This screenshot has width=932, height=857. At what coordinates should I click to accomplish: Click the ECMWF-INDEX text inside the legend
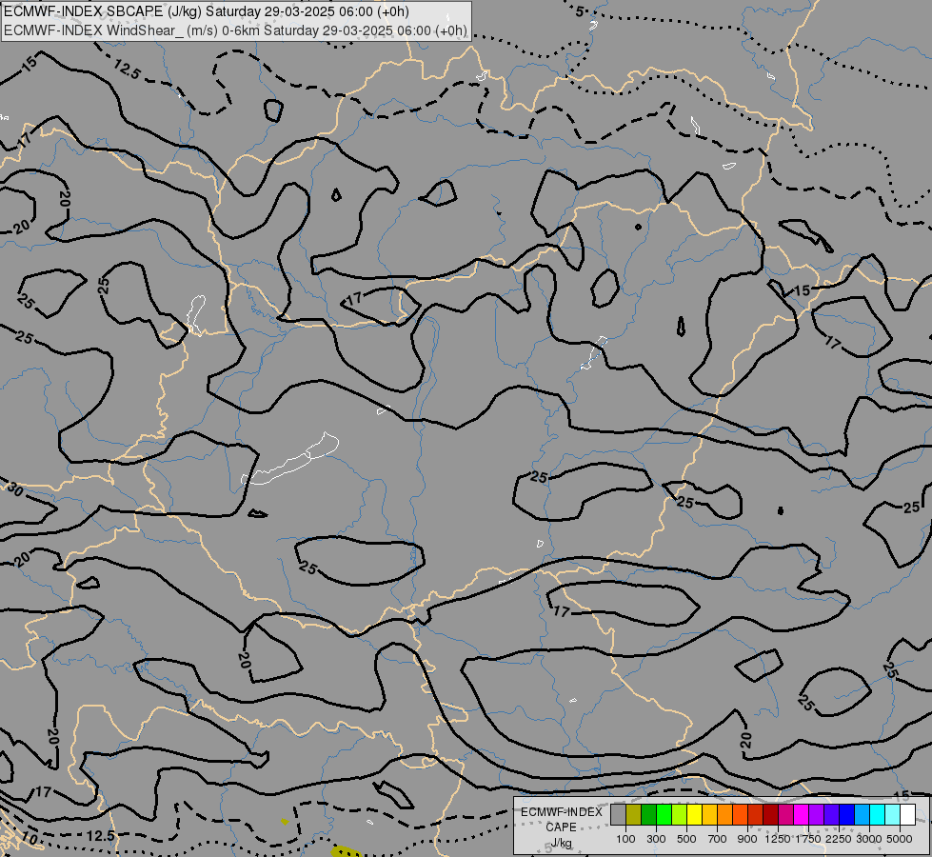[x=561, y=812]
